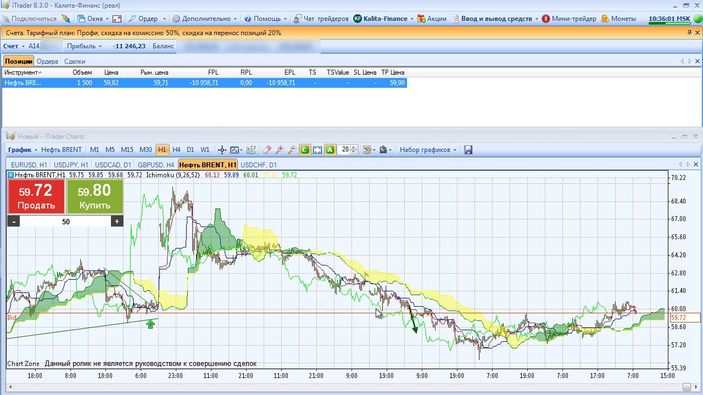Zoom in on the chart

coord(280,150)
